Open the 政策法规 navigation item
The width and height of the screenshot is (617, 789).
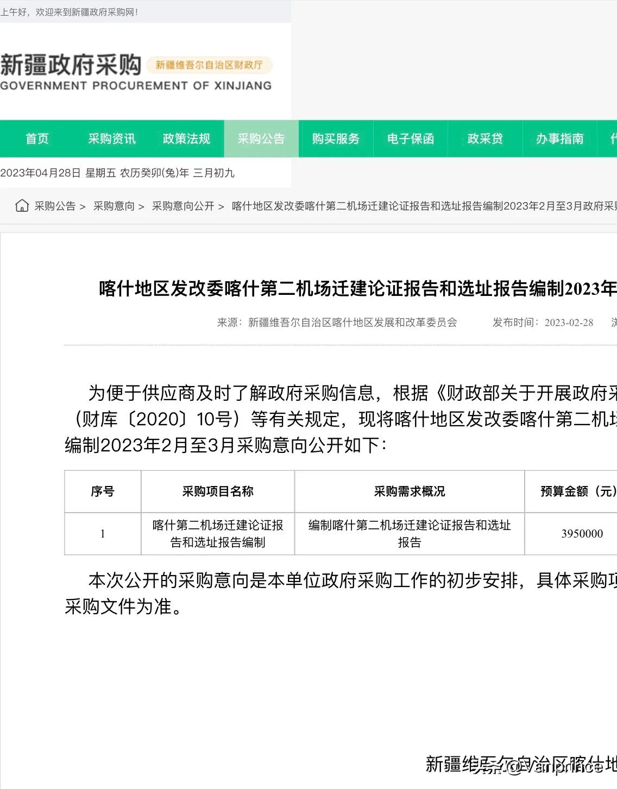point(186,139)
